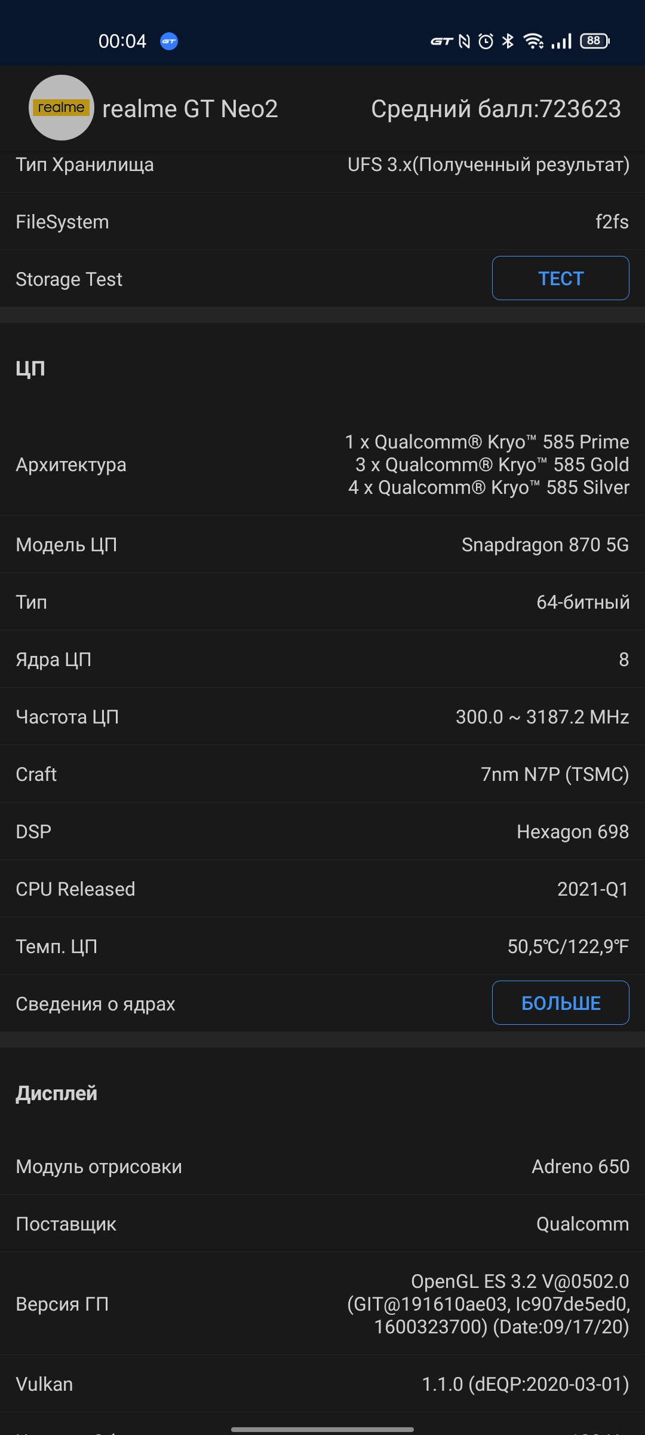Tap the Adreno 650 rendering module row
The width and height of the screenshot is (645, 1435).
point(322,1167)
